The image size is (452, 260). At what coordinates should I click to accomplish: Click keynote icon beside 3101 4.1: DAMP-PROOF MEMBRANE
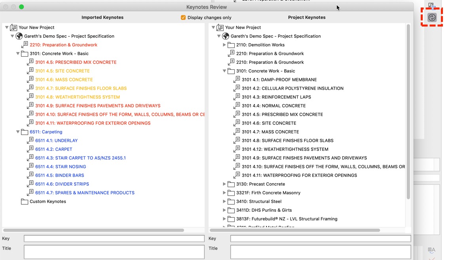(x=237, y=80)
